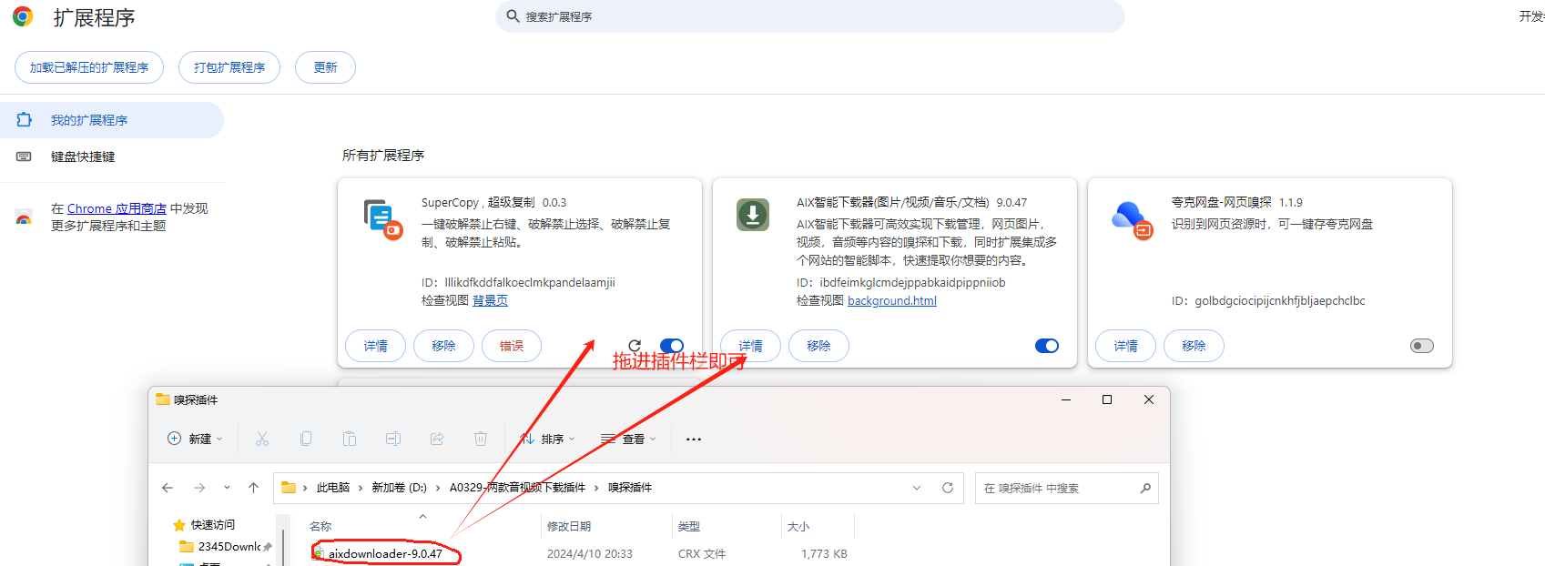
Task: Collapse the column header sort chevron
Action: coord(422,516)
